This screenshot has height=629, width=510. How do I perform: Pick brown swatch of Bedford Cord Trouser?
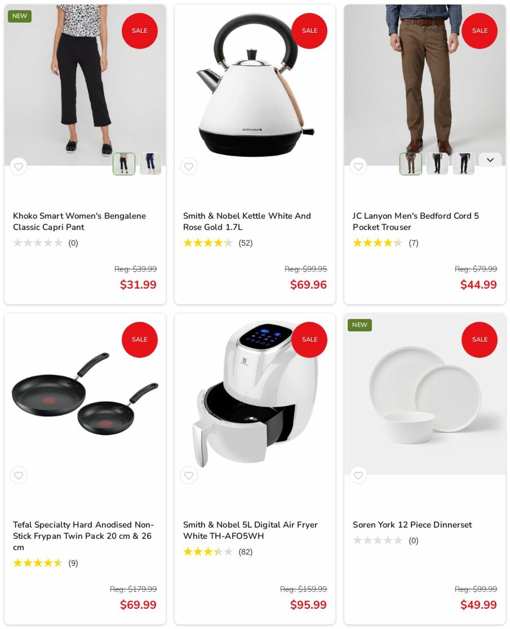pyautogui.click(x=411, y=164)
